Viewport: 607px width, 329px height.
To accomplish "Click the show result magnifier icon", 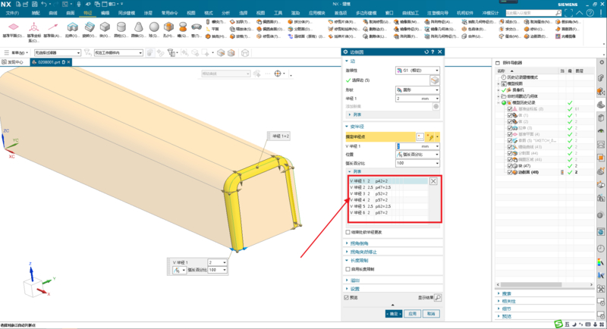I will click(438, 298).
